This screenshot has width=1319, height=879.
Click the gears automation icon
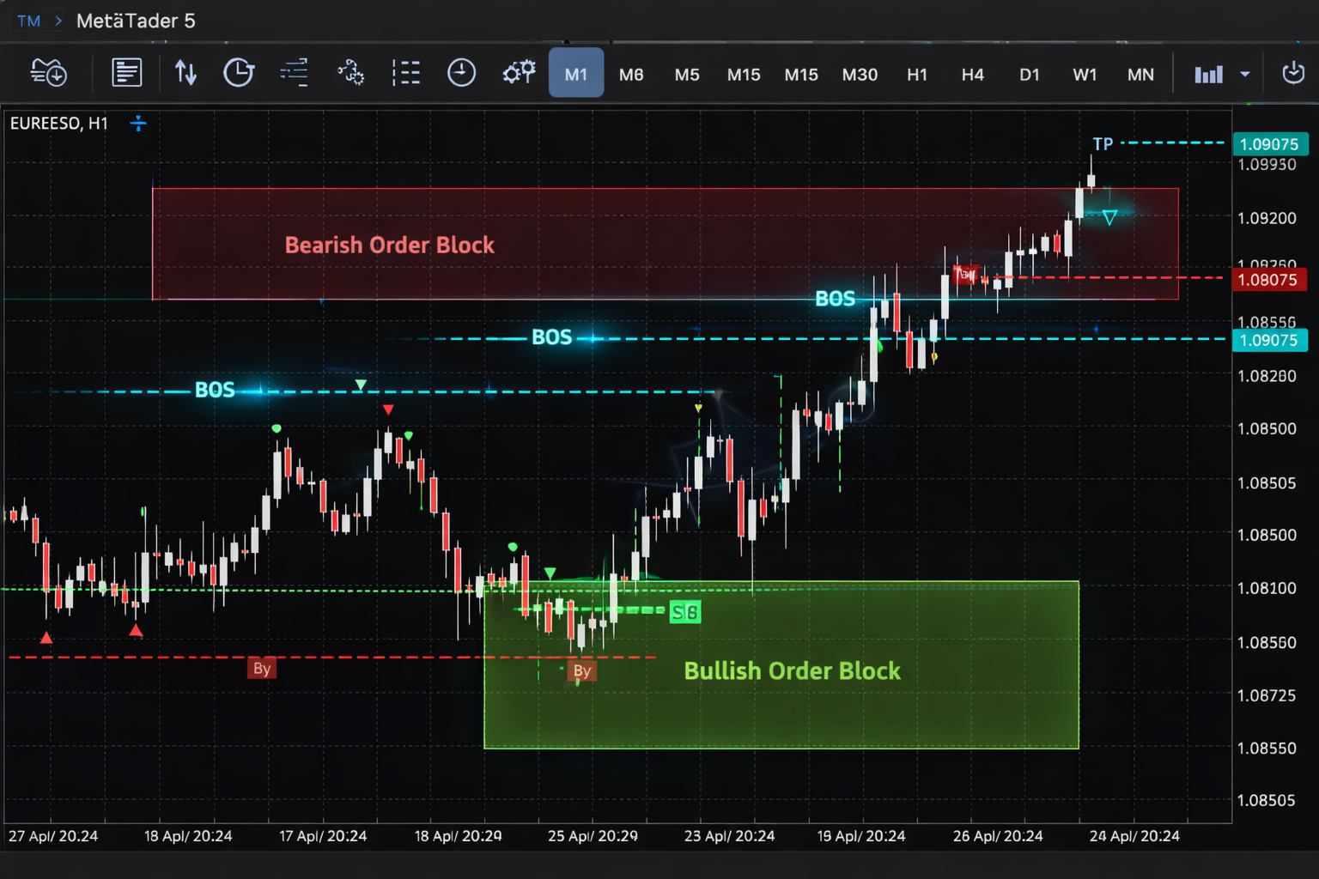tap(351, 72)
